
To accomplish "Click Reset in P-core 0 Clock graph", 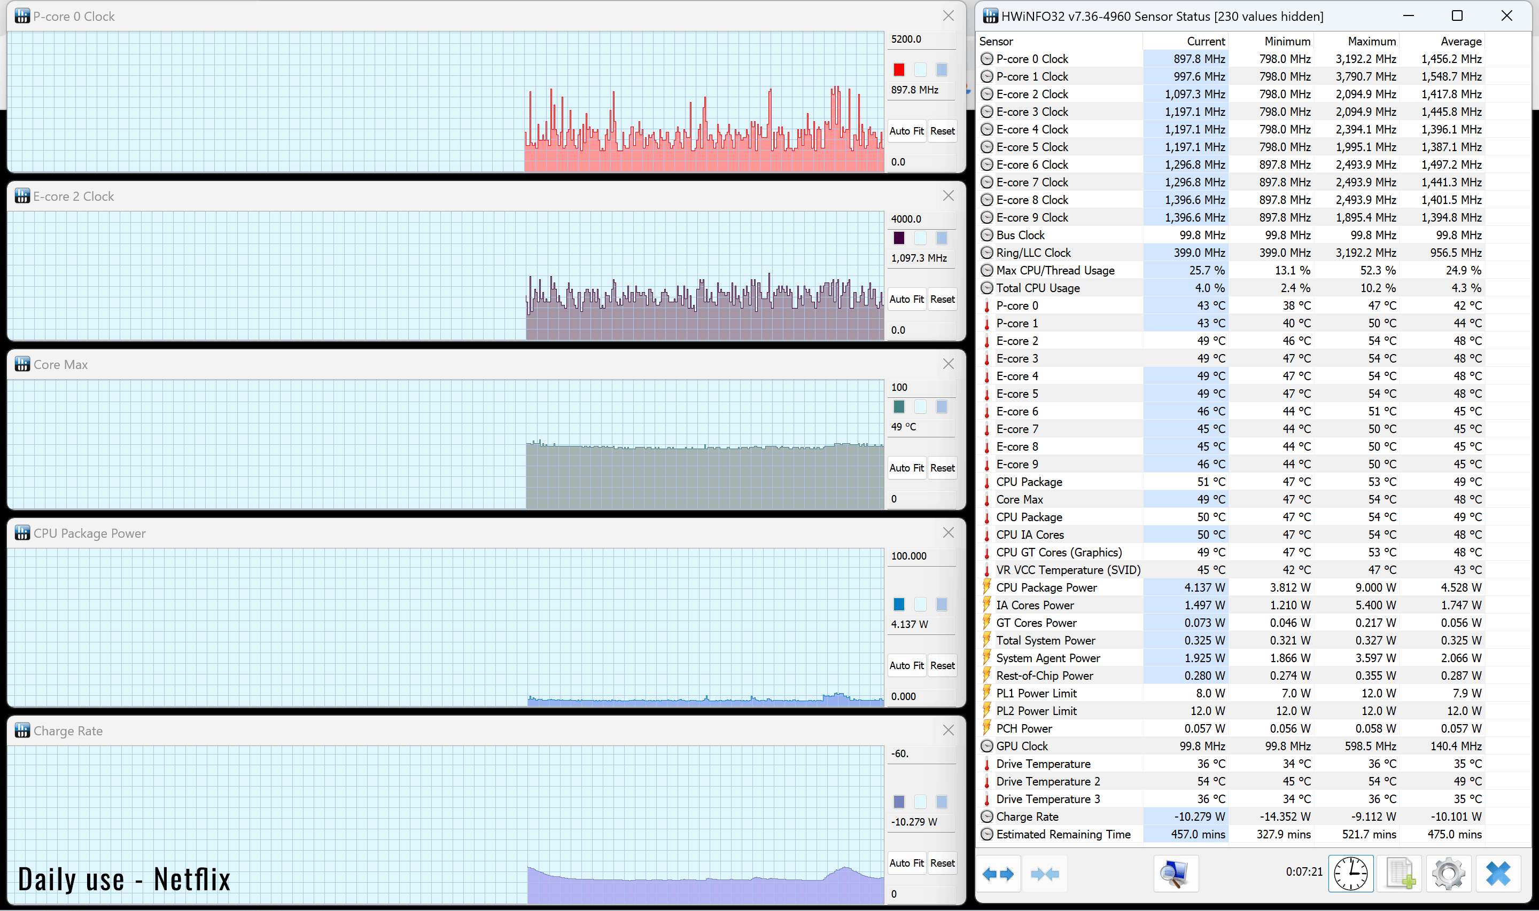I will click(x=942, y=131).
